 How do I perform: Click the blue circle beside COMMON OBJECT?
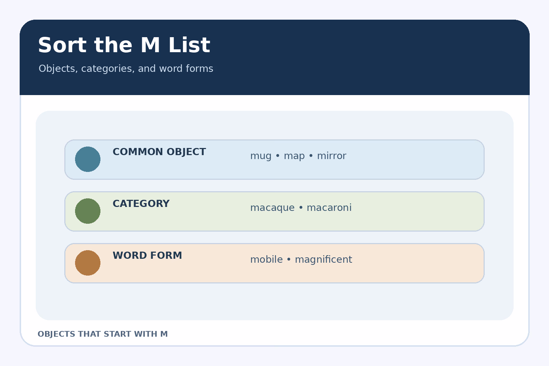[x=88, y=159]
